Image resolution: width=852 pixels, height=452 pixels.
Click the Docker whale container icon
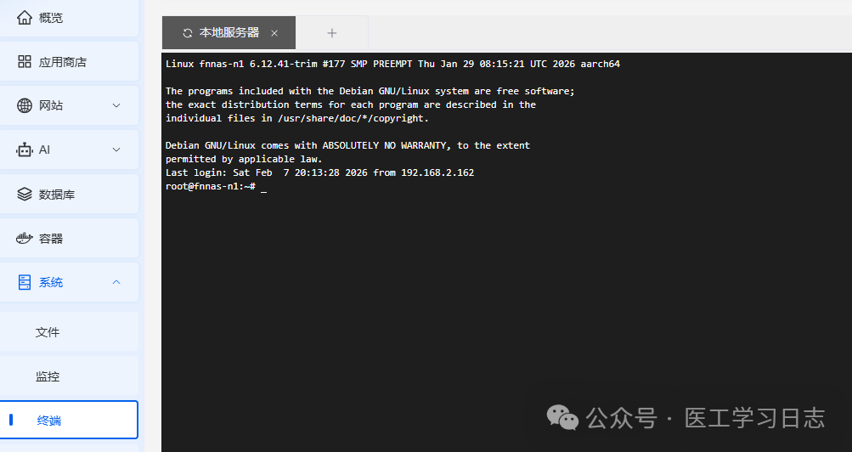25,239
